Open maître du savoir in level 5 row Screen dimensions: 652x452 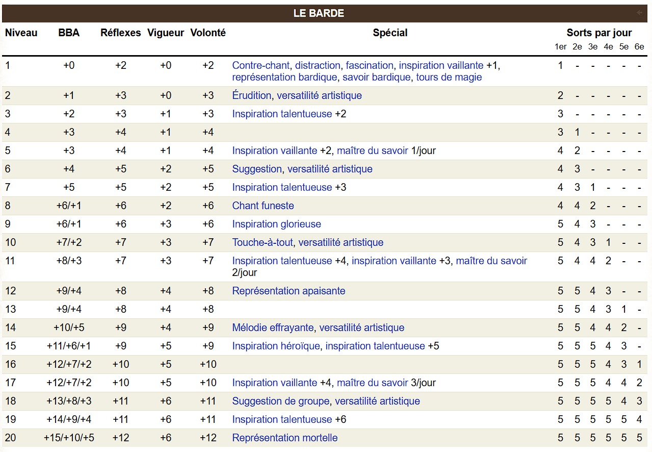click(x=373, y=151)
